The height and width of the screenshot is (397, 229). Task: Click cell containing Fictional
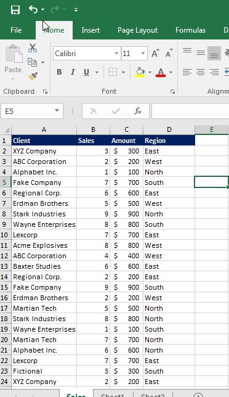tap(44, 371)
